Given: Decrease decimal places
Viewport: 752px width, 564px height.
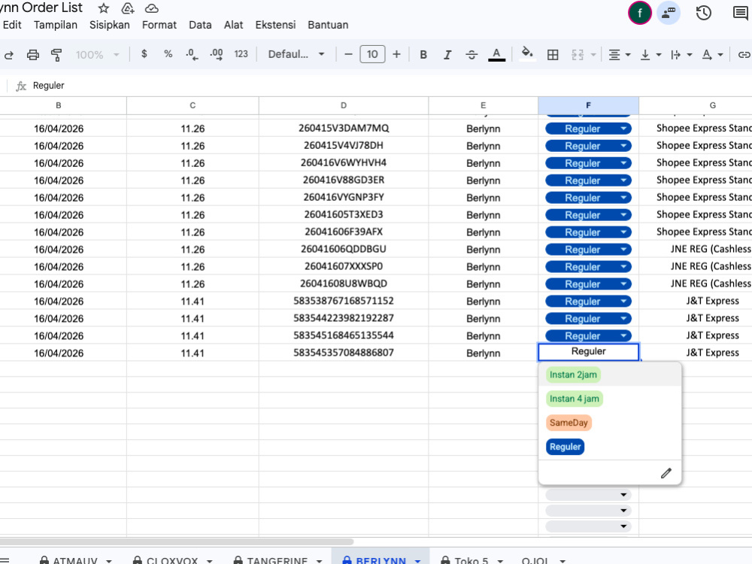Looking at the screenshot, I should pos(192,55).
